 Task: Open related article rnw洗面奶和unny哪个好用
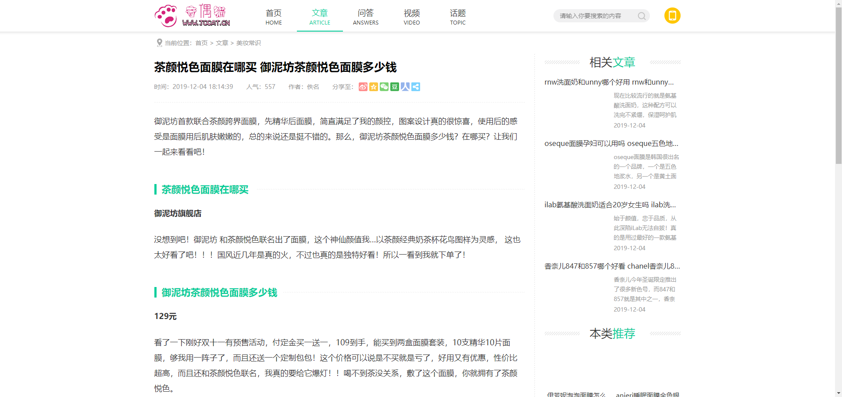coord(609,82)
